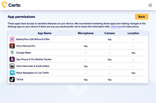Click the Spy Phone app icon
The width and height of the screenshot is (156, 103).
(x=12, y=59)
